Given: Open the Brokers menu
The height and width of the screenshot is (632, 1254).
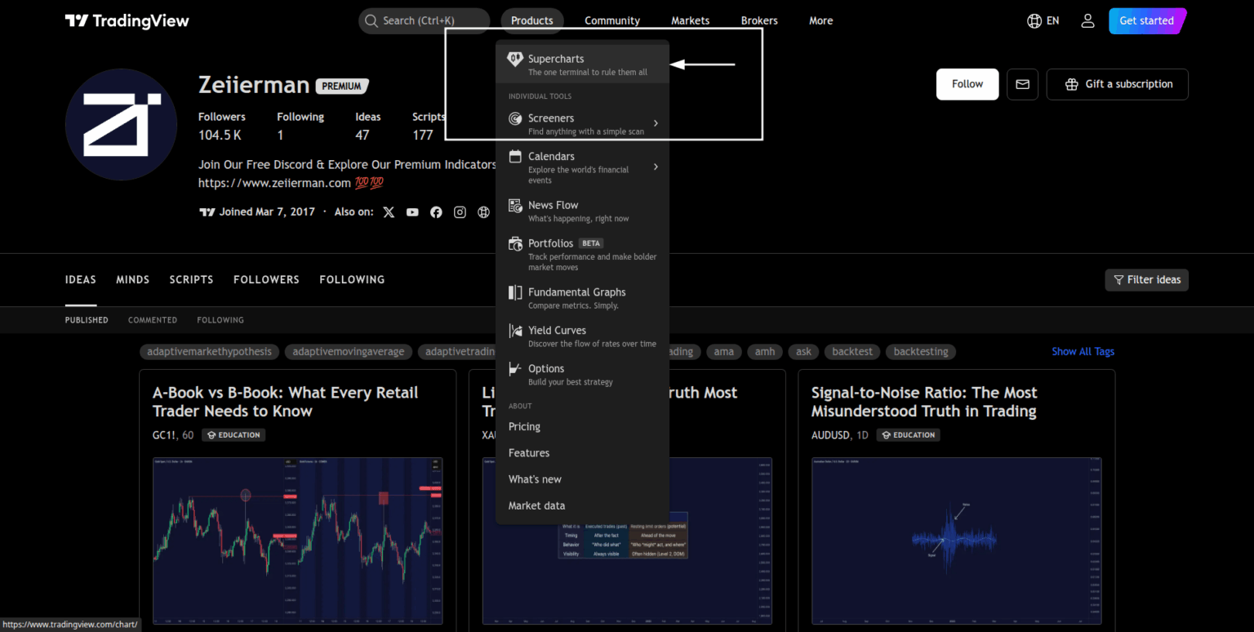Looking at the screenshot, I should [x=759, y=20].
